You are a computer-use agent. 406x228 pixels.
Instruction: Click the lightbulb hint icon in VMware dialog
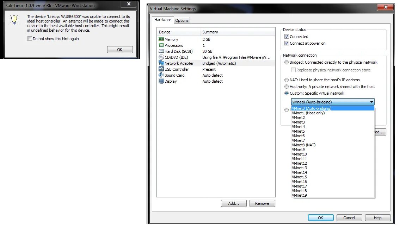coord(14,20)
